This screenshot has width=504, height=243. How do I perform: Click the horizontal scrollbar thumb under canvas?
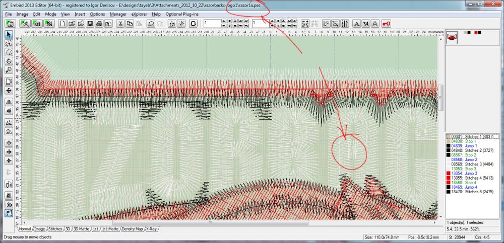point(210,222)
